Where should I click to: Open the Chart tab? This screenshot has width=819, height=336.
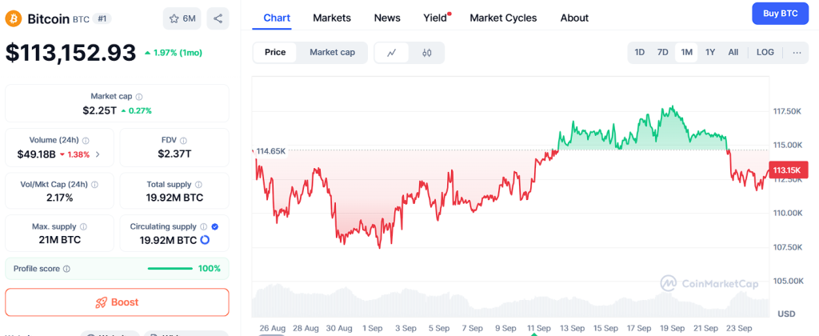277,18
